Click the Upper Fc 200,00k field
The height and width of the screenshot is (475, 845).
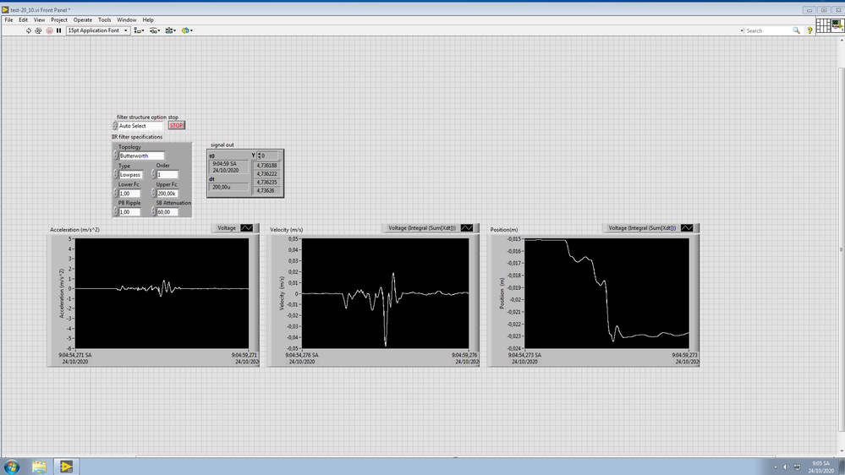coord(167,194)
